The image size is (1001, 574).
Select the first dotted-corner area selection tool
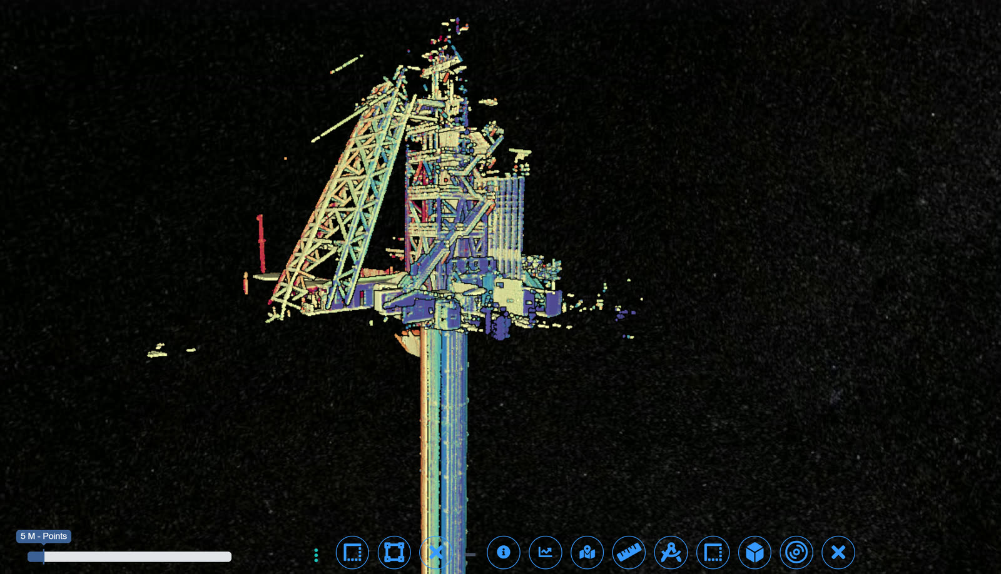(x=352, y=553)
